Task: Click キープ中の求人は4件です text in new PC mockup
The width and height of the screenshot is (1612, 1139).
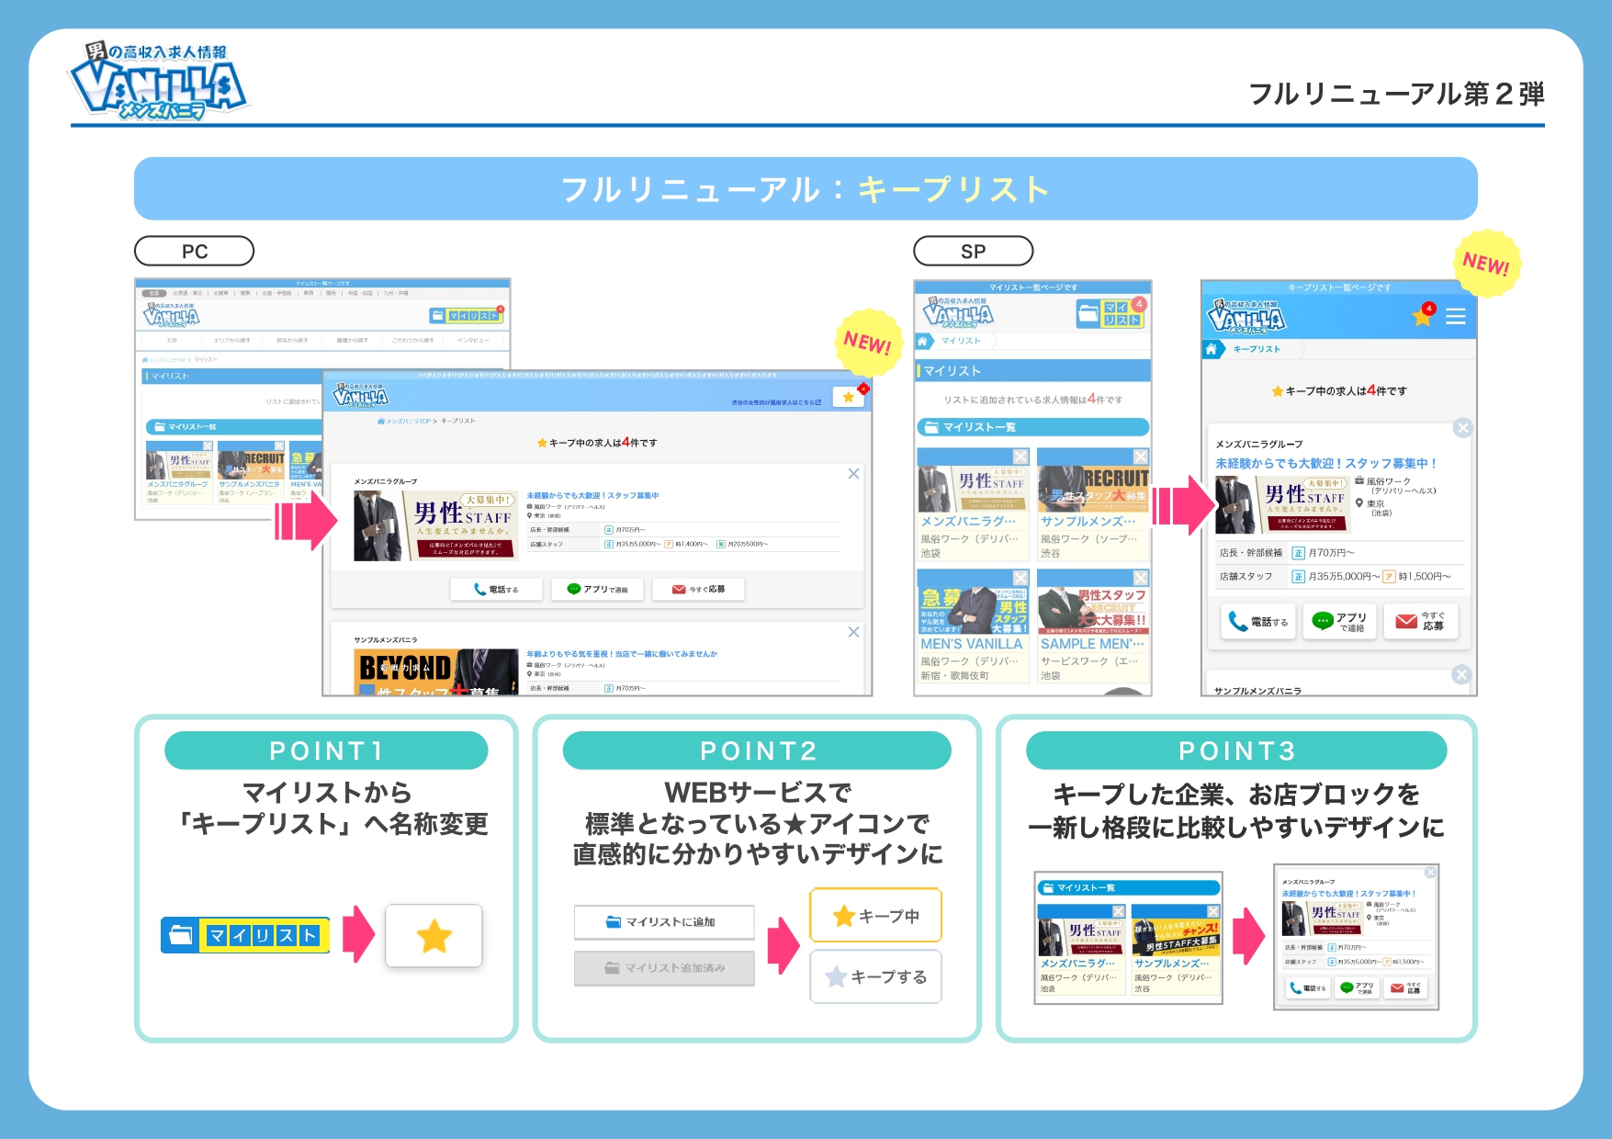Action: click(597, 443)
